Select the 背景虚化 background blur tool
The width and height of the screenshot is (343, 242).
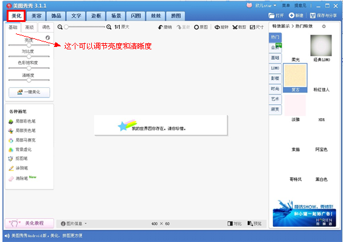click(x=20, y=149)
